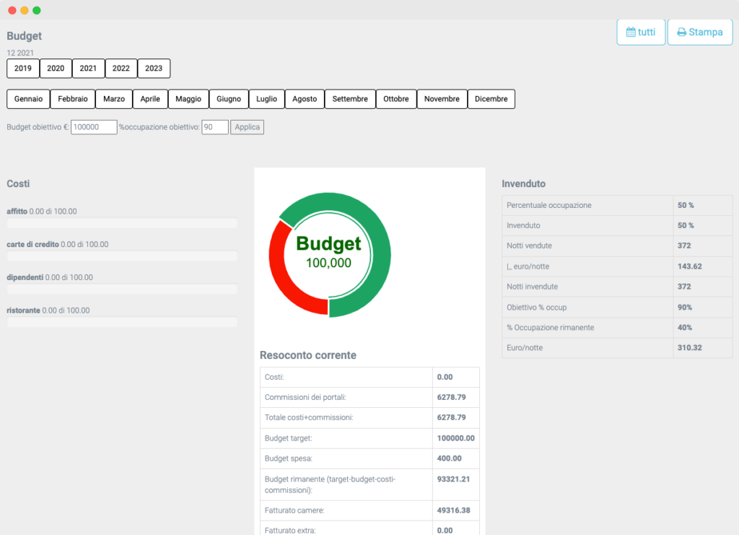The width and height of the screenshot is (739, 535).
Task: Click the Resoconto corrente heading
Action: pos(308,355)
